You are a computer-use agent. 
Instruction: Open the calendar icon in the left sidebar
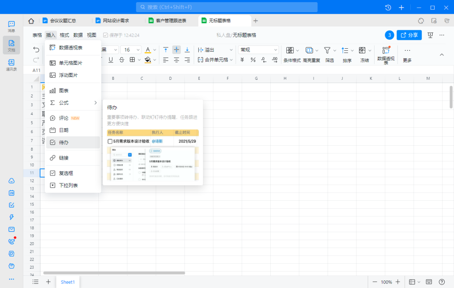point(11,193)
